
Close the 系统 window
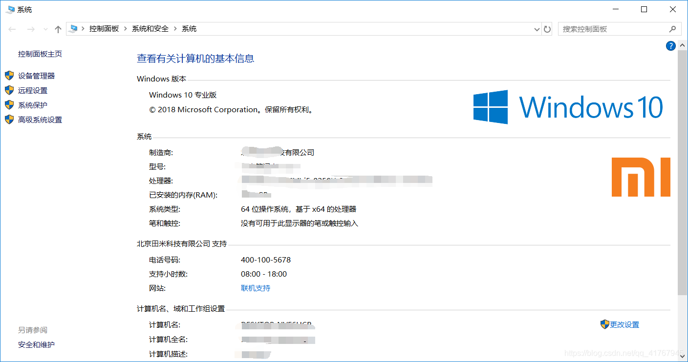(673, 9)
